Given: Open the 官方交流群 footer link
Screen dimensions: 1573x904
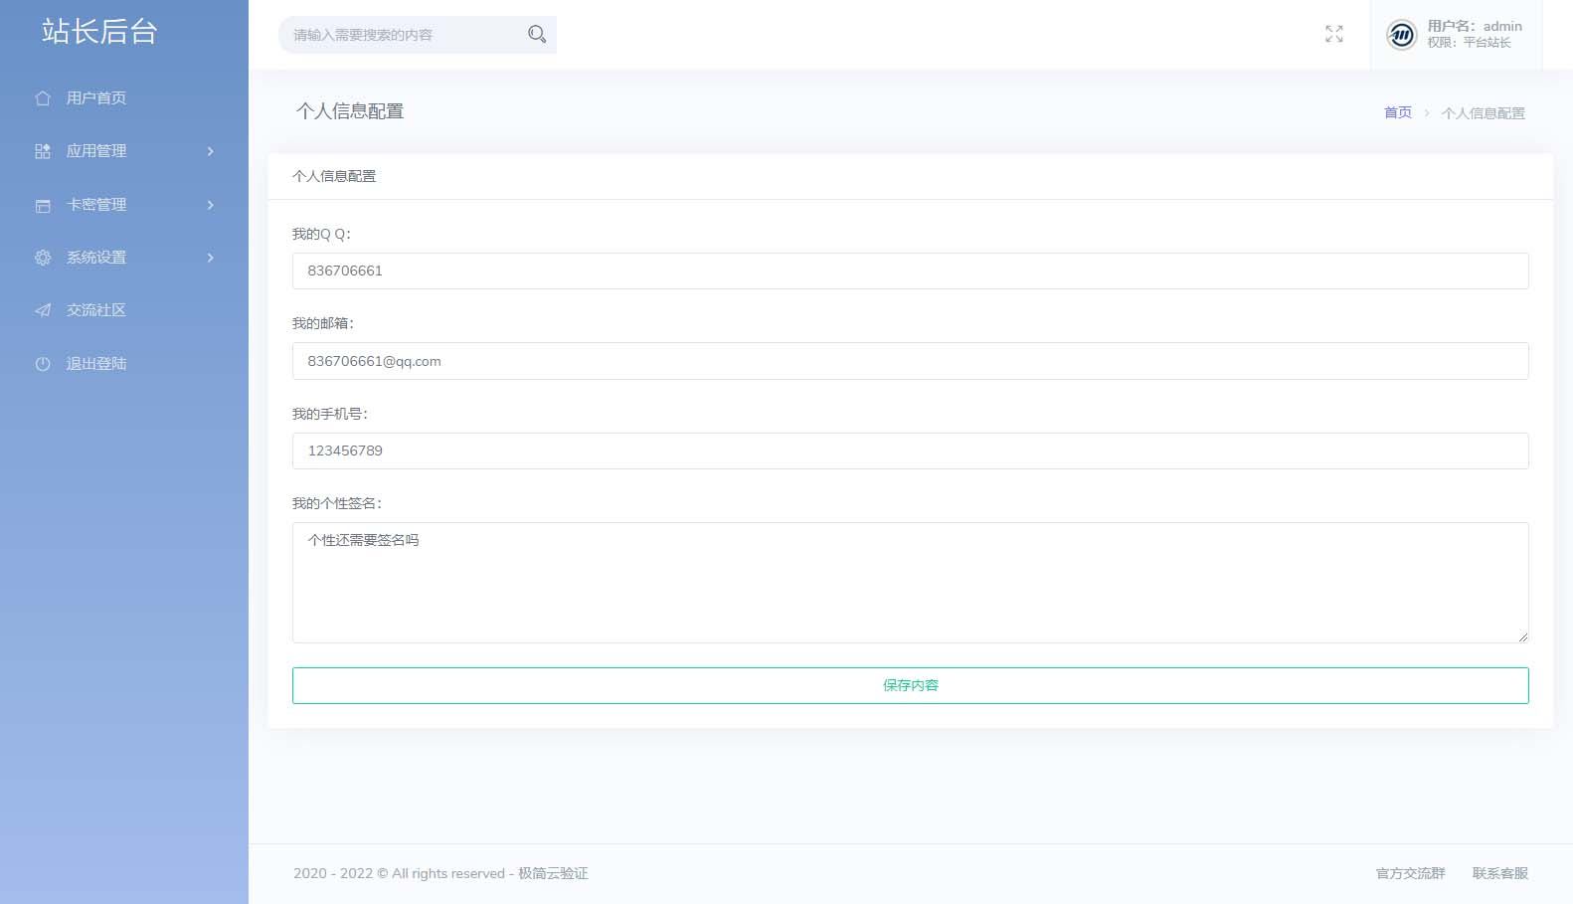Looking at the screenshot, I should coord(1410,873).
